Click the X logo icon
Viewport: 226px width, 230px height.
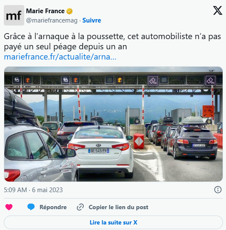tap(218, 10)
